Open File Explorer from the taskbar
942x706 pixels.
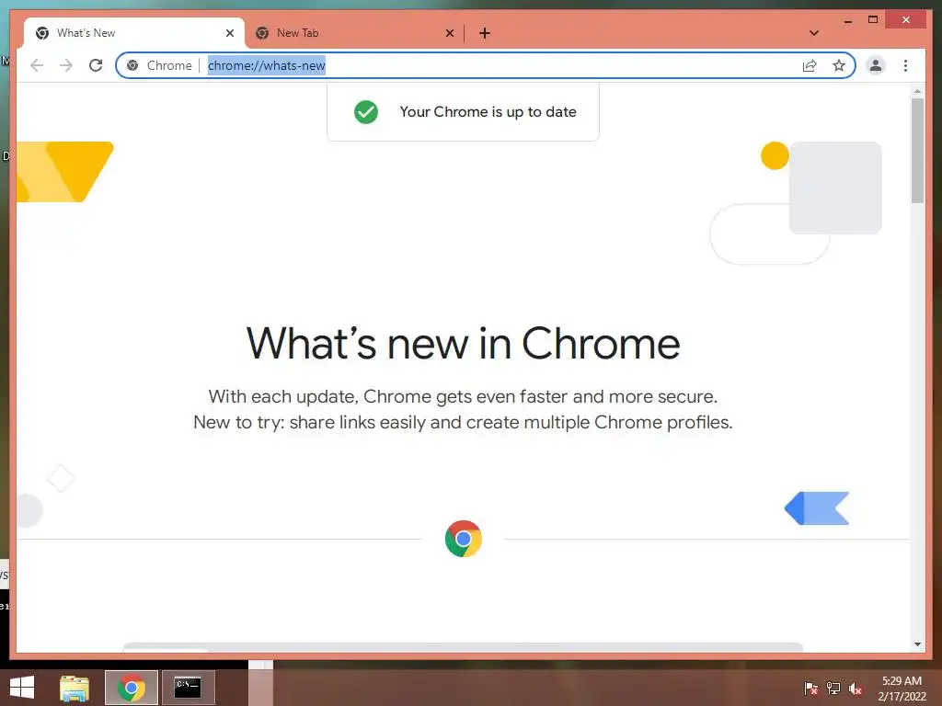point(75,688)
